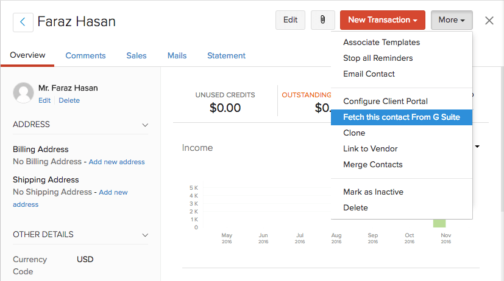The image size is (504, 281).
Task: Switch to the Comments tab
Action: tap(85, 55)
